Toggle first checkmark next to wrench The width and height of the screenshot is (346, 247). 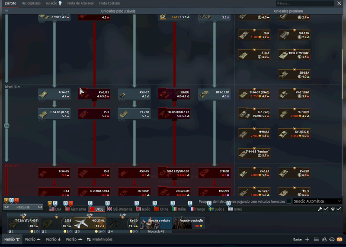[x=326, y=209]
